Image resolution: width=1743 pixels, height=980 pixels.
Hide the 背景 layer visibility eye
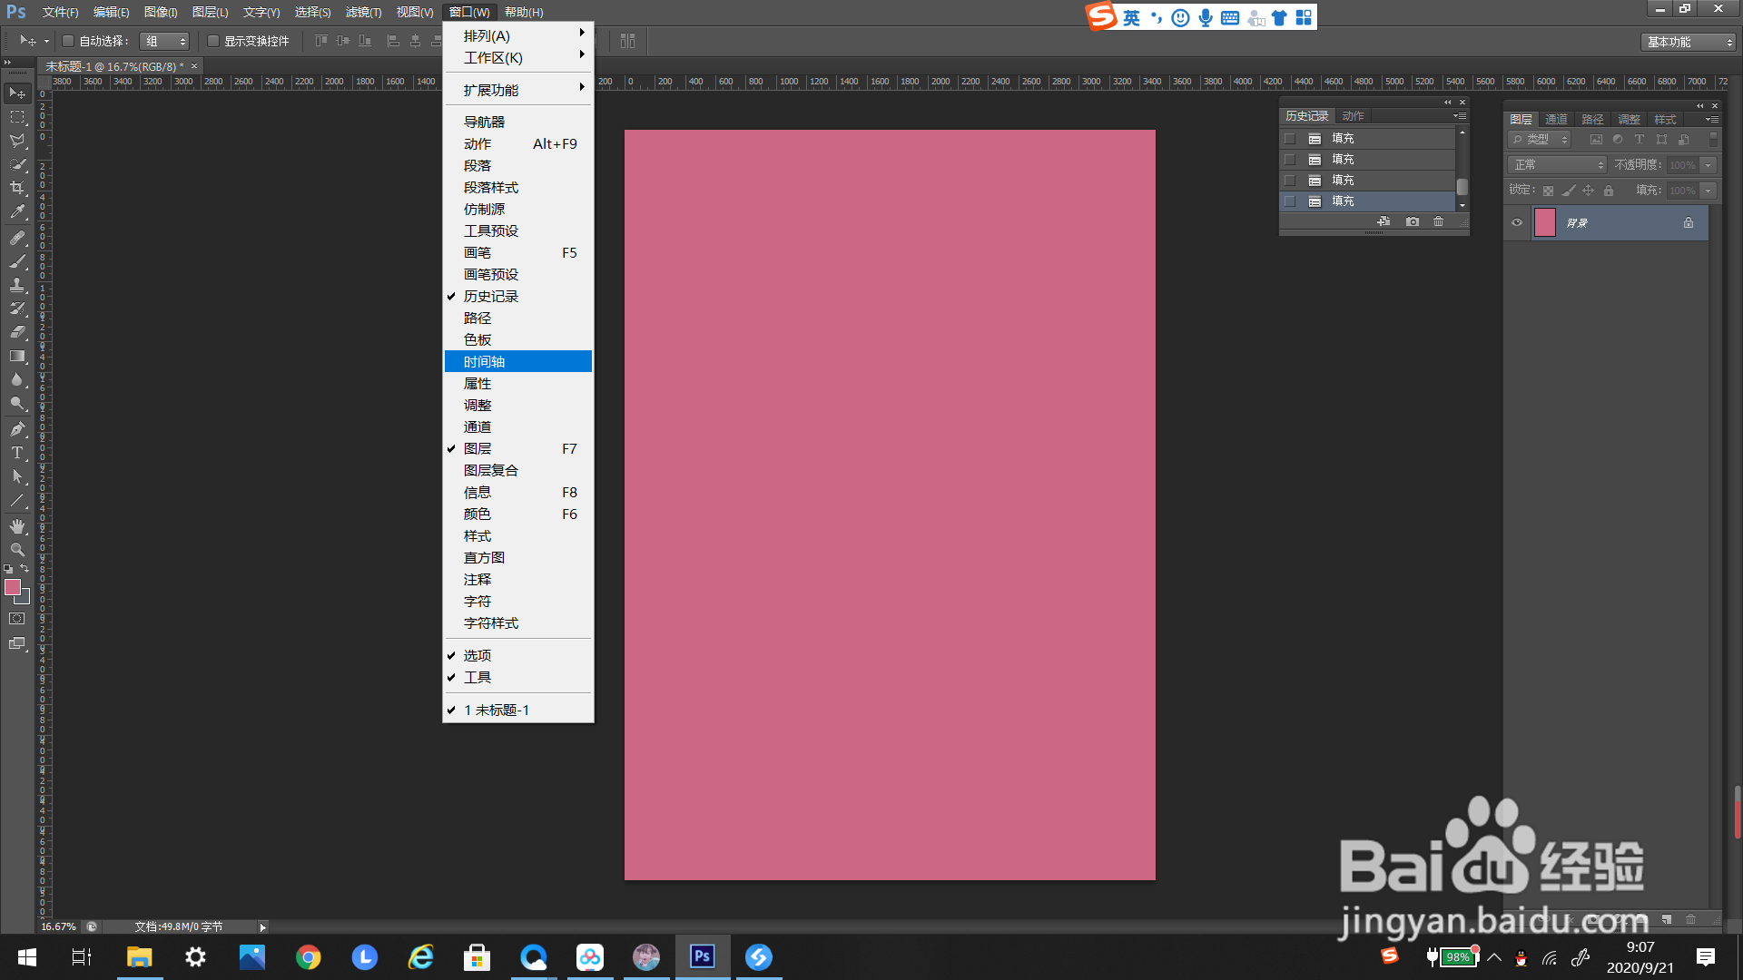tap(1517, 222)
